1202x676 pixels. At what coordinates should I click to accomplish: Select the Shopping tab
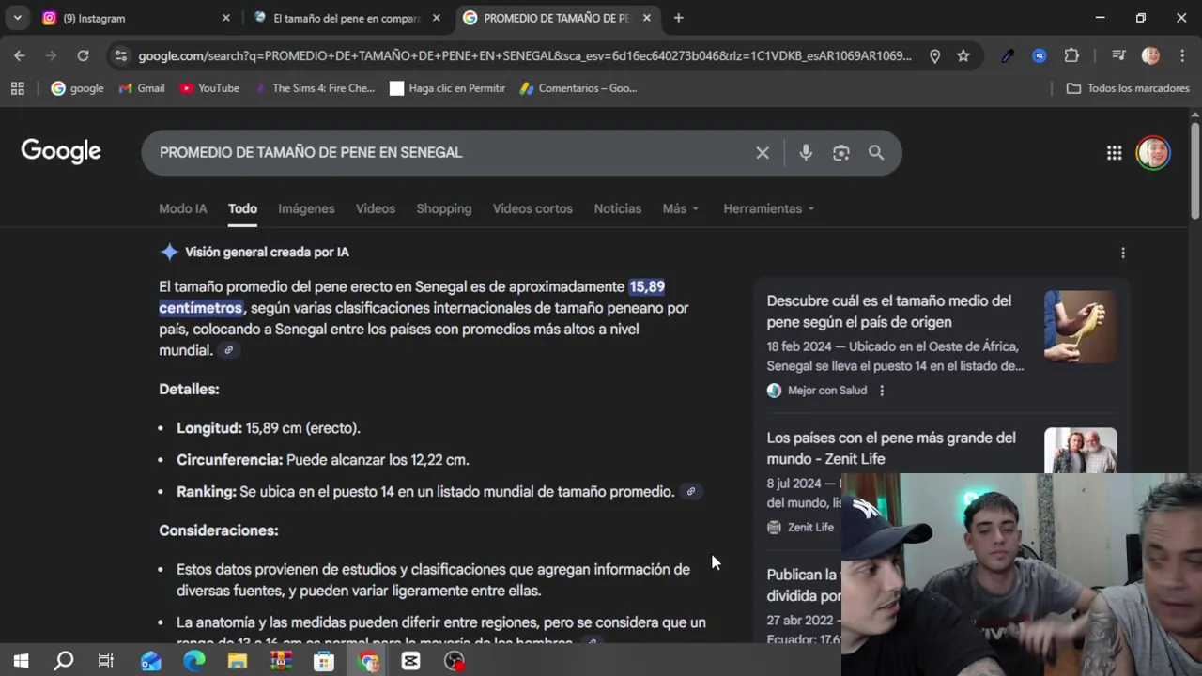(x=443, y=208)
